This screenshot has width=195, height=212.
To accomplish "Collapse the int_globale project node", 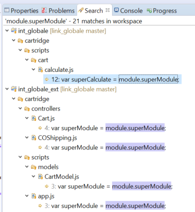I will click(7, 31).
